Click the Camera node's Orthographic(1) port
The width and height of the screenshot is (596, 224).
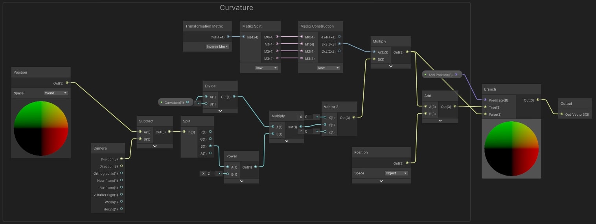[x=121, y=173]
